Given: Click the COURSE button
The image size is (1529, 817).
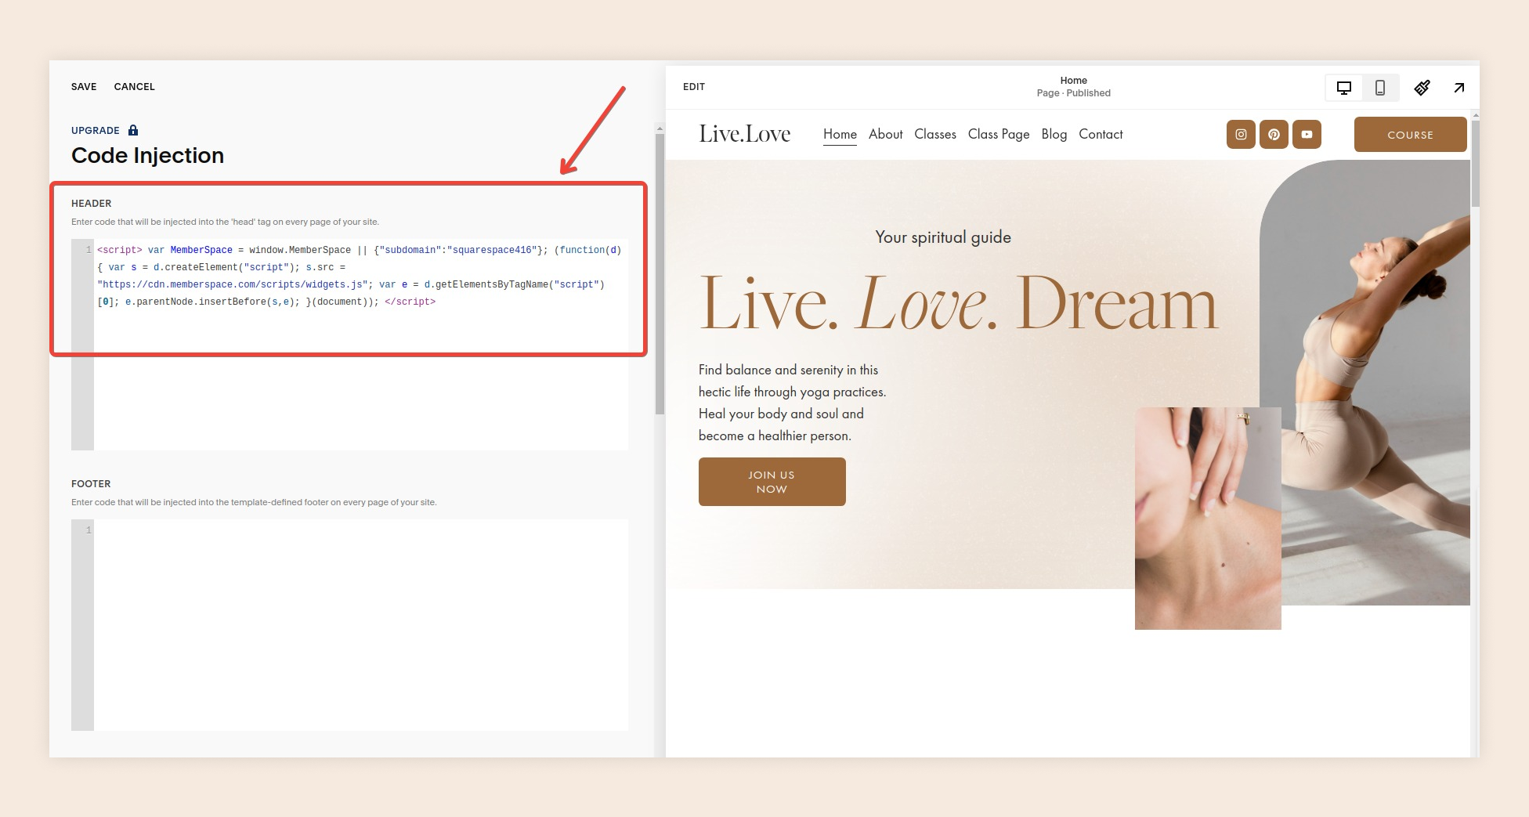Looking at the screenshot, I should 1410,135.
